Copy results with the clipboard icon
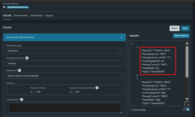 pyautogui.click(x=188, y=109)
